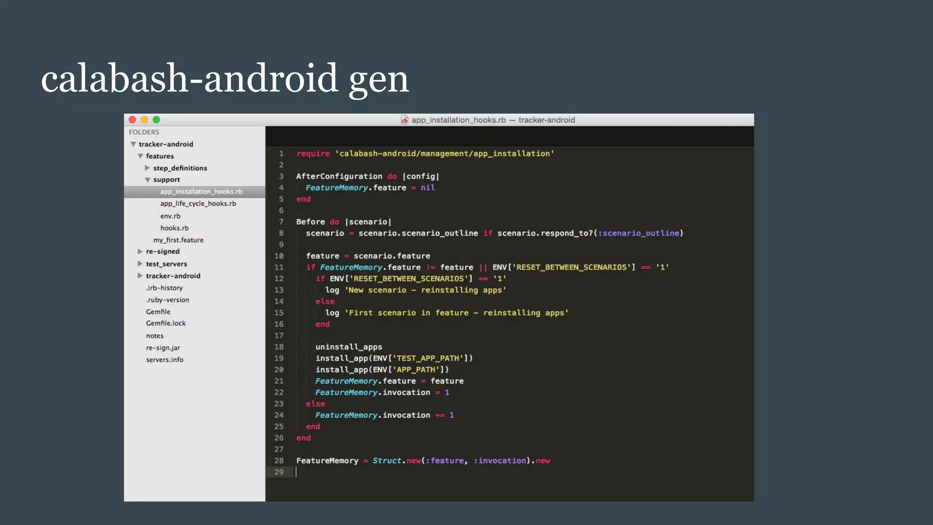Viewport: 933px width, 525px height.
Task: Click ':scenario_outline' symbol on line 8
Action: coord(639,233)
